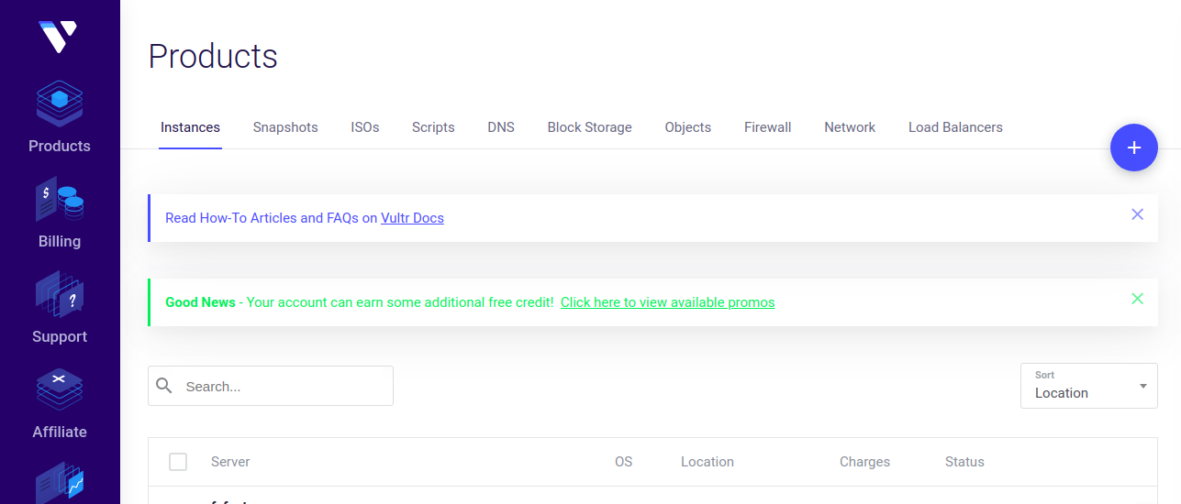Click the Vultr logo icon
The image size is (1181, 504).
point(57,38)
